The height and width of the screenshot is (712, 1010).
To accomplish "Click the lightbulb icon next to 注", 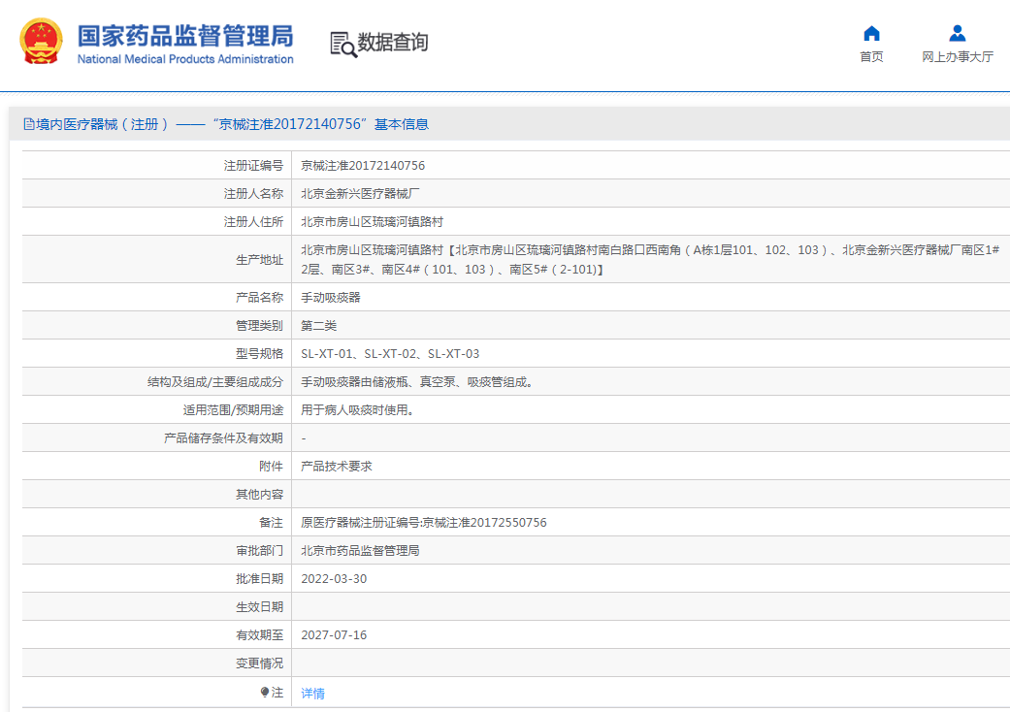I will click(x=264, y=692).
